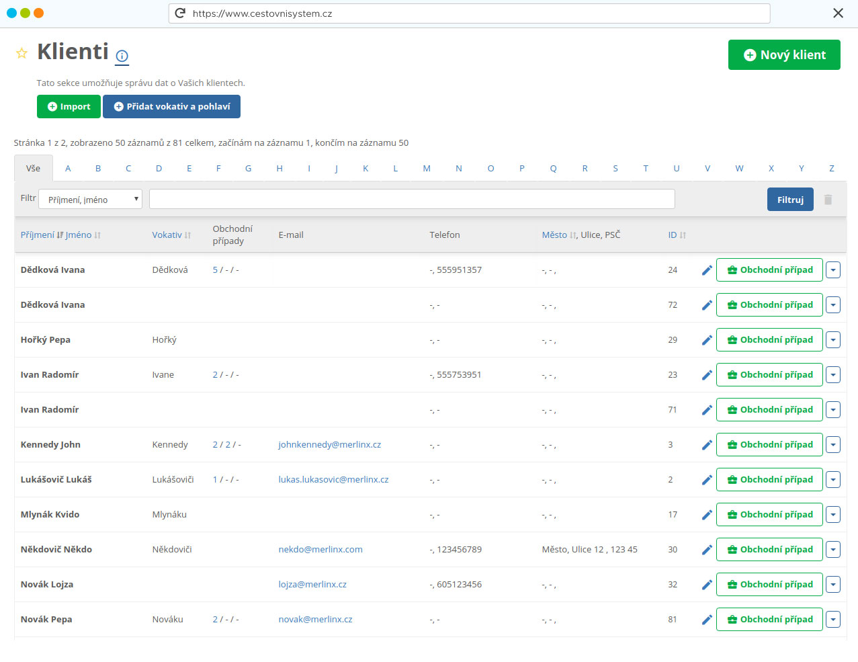Viewport: 858px width, 662px height.
Task: Edit Mlynák Kvido with the pencil icon
Action: [x=707, y=515]
